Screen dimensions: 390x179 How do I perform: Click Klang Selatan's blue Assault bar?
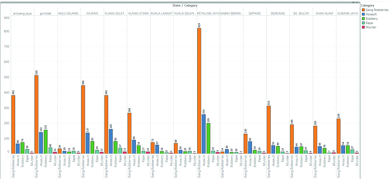pos(111,142)
